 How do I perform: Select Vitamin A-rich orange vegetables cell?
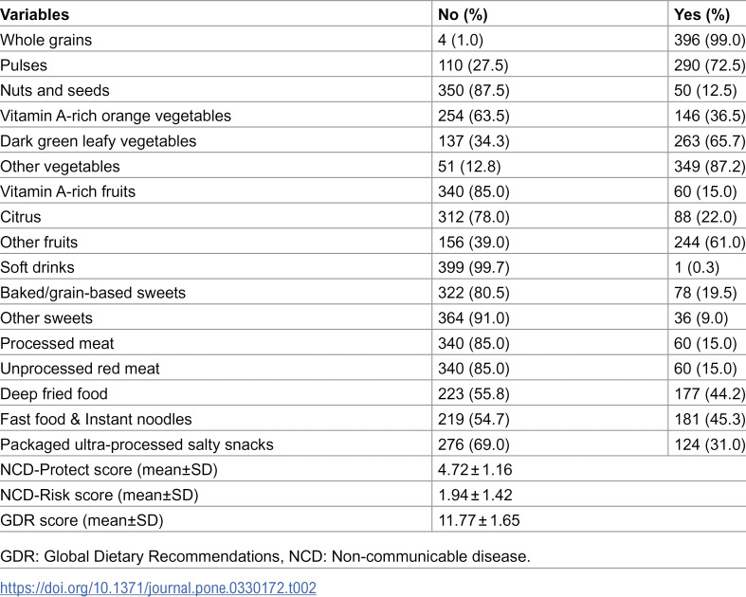click(116, 116)
